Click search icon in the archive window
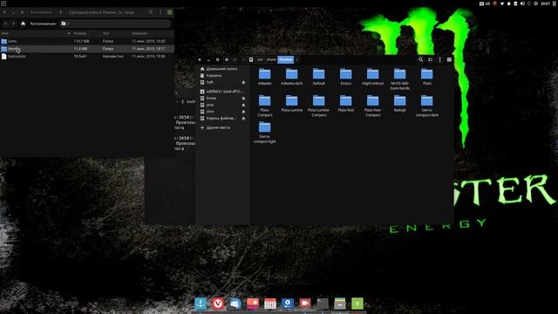The height and width of the screenshot is (314, 558). pos(151,12)
